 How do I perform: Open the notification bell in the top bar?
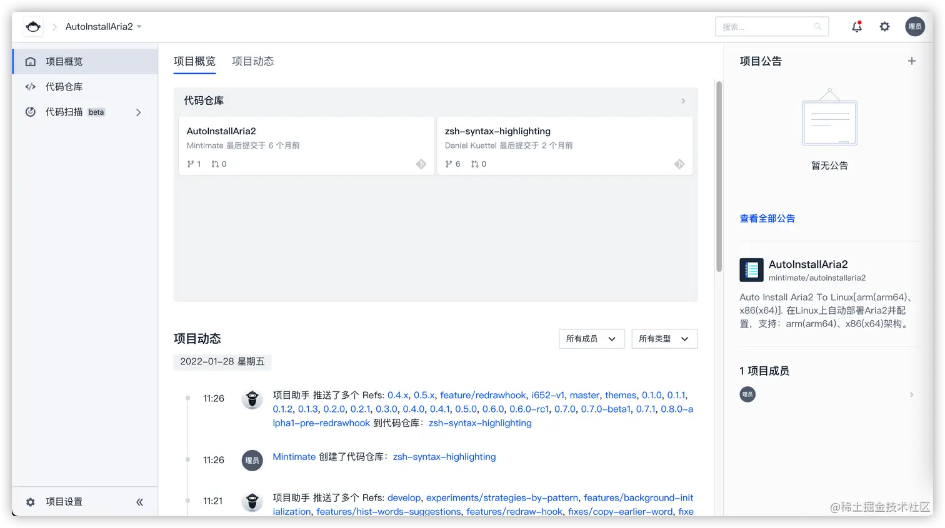pos(856,26)
